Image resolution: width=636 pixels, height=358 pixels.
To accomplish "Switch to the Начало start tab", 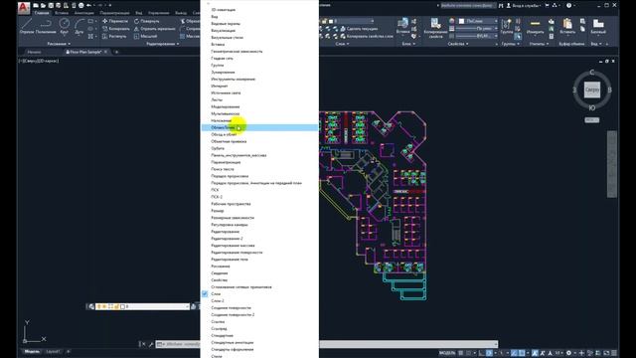I will point(34,52).
